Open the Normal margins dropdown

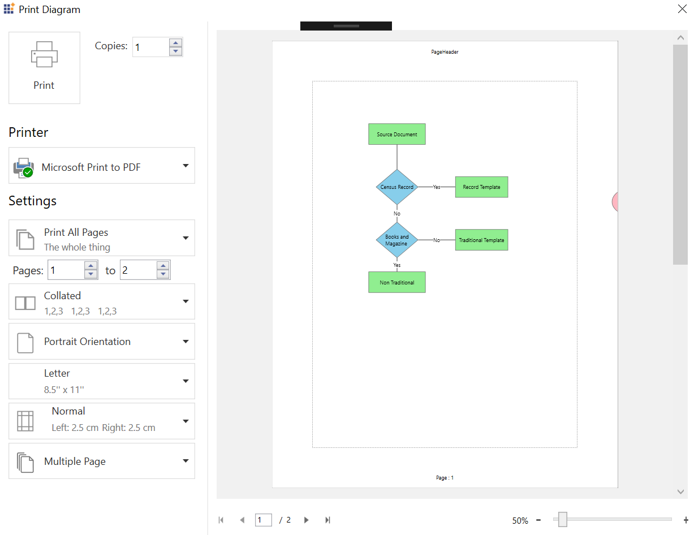pyautogui.click(x=102, y=421)
